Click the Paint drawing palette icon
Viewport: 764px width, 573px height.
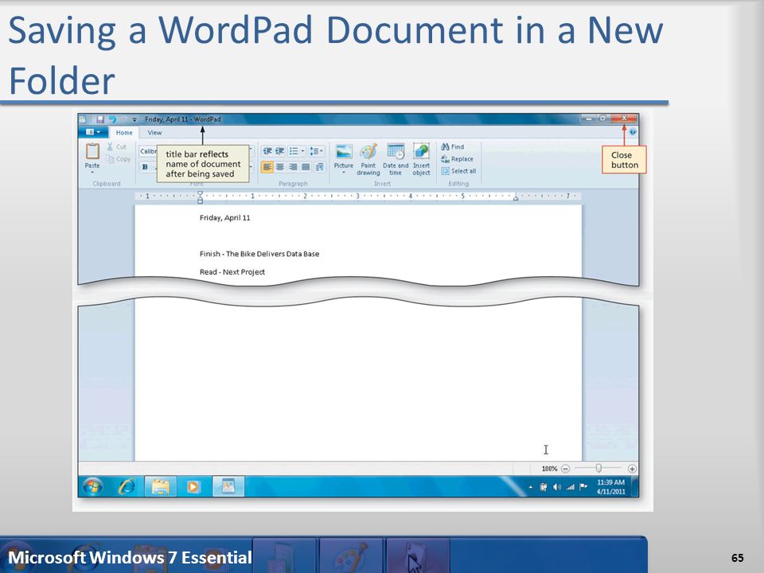click(368, 151)
